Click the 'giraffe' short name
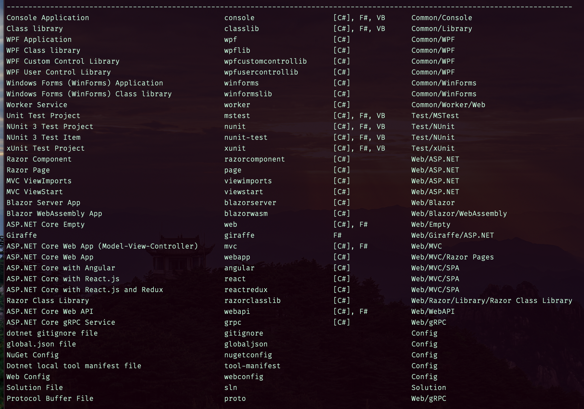584x409 pixels. [x=239, y=236]
